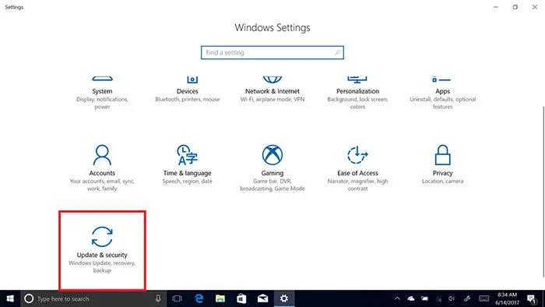Click the 'Narrator, magnifier, high contrast' description

pos(357,185)
